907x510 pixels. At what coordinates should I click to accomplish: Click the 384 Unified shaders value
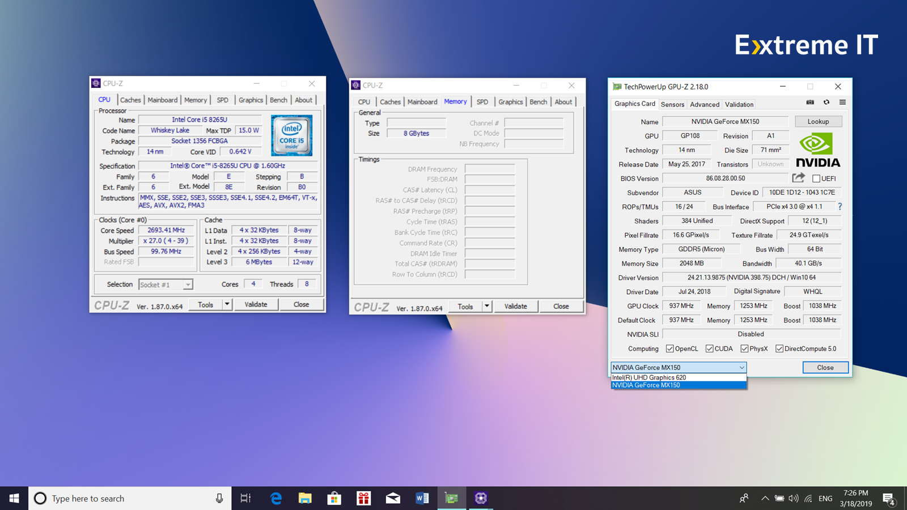697,220
